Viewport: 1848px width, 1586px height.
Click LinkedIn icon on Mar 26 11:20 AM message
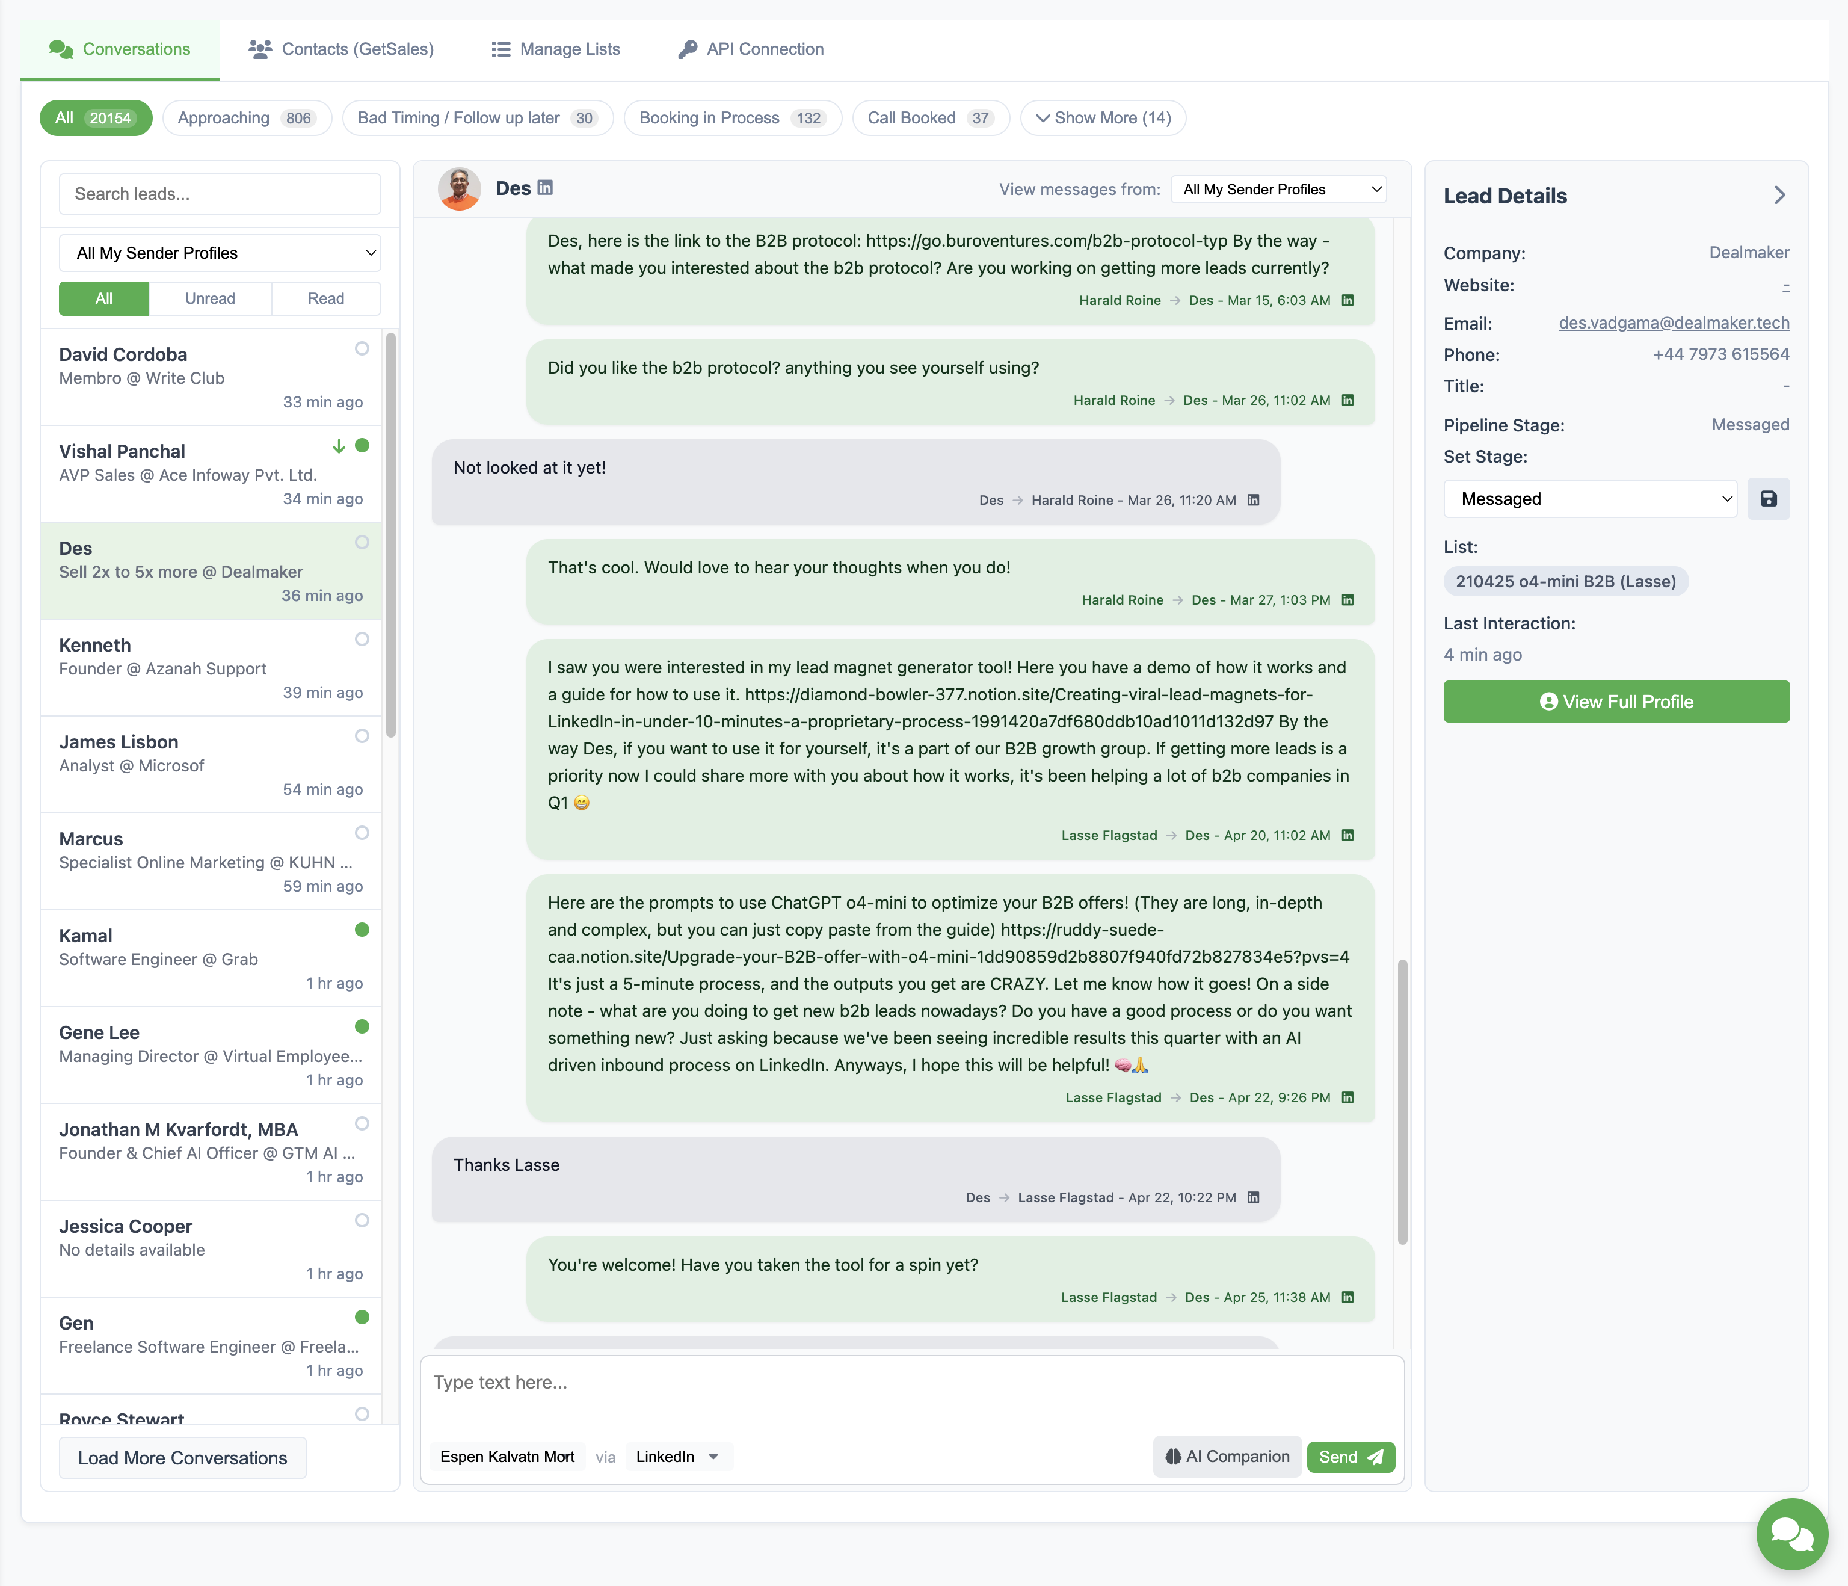1253,501
